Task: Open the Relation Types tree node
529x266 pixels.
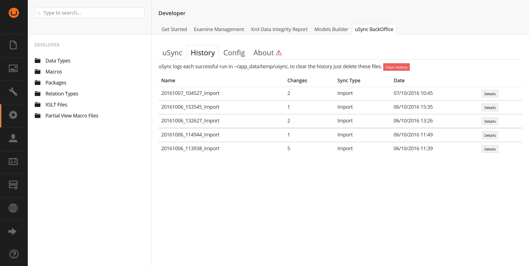Action: pyautogui.click(x=62, y=94)
